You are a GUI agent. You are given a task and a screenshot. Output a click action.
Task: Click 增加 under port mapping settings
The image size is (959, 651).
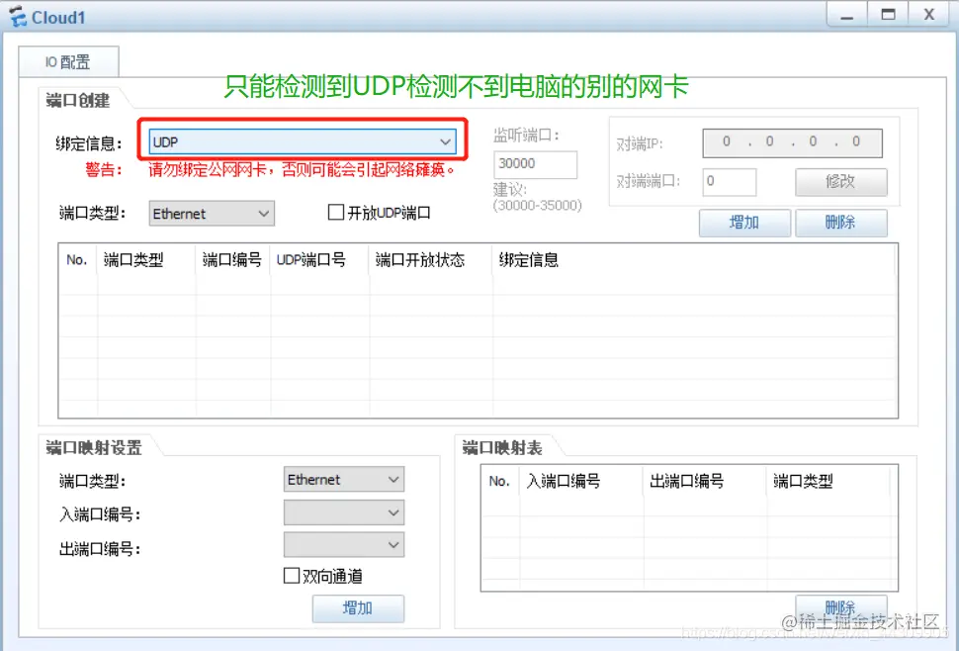(x=358, y=608)
